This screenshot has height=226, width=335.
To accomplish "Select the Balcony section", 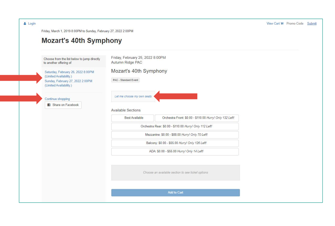I will (175, 143).
